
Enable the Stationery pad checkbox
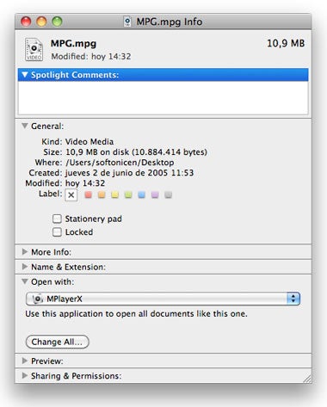57,219
